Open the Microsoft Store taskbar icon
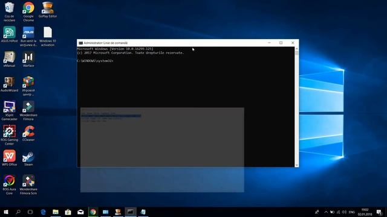The image size is (387, 217). pos(68,212)
